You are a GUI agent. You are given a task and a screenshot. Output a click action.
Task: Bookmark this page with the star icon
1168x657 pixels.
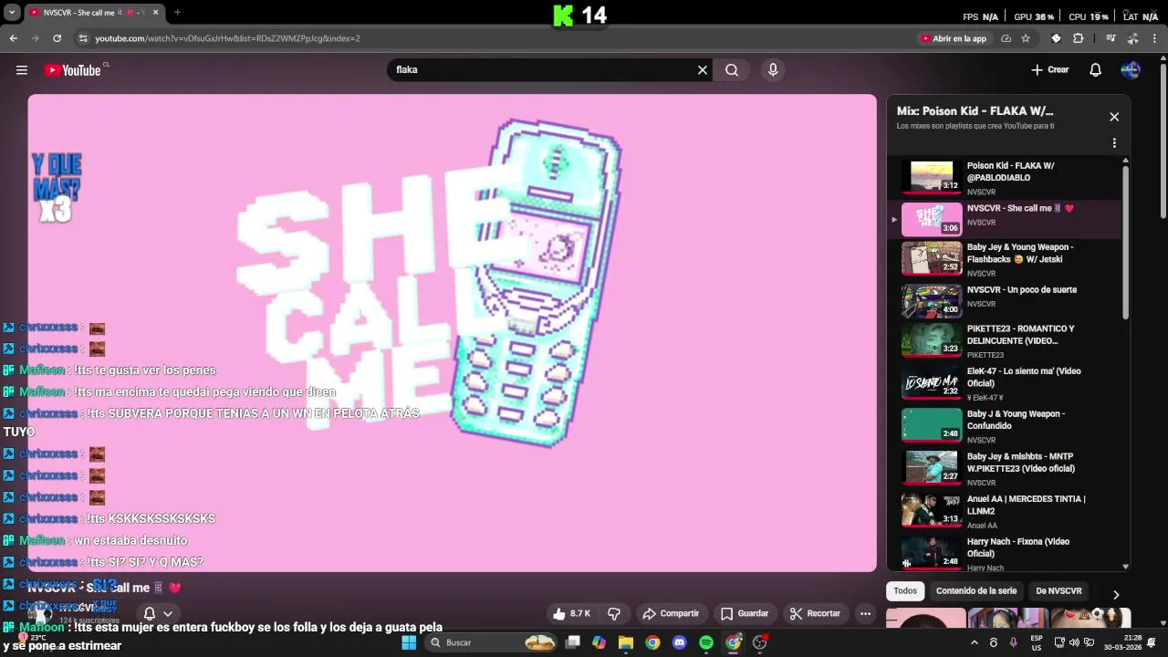click(x=1026, y=38)
